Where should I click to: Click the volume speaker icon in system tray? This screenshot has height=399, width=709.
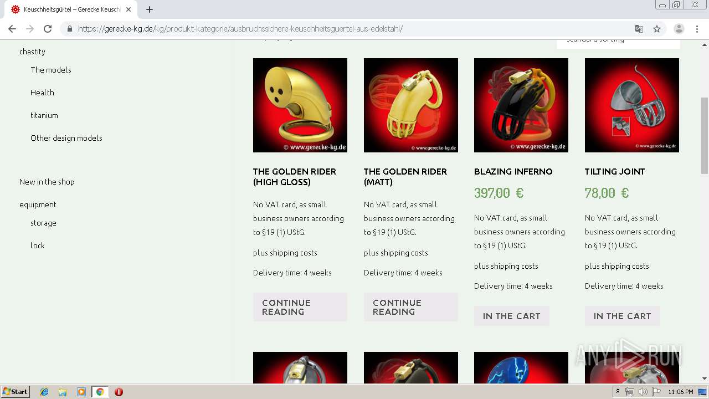[x=643, y=392]
